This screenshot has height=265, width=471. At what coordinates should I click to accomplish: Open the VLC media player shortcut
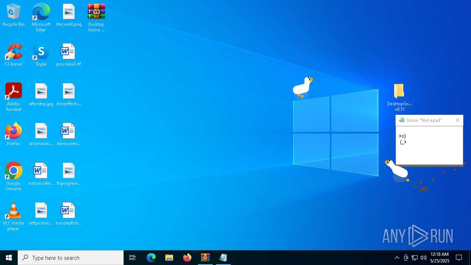pos(14,216)
